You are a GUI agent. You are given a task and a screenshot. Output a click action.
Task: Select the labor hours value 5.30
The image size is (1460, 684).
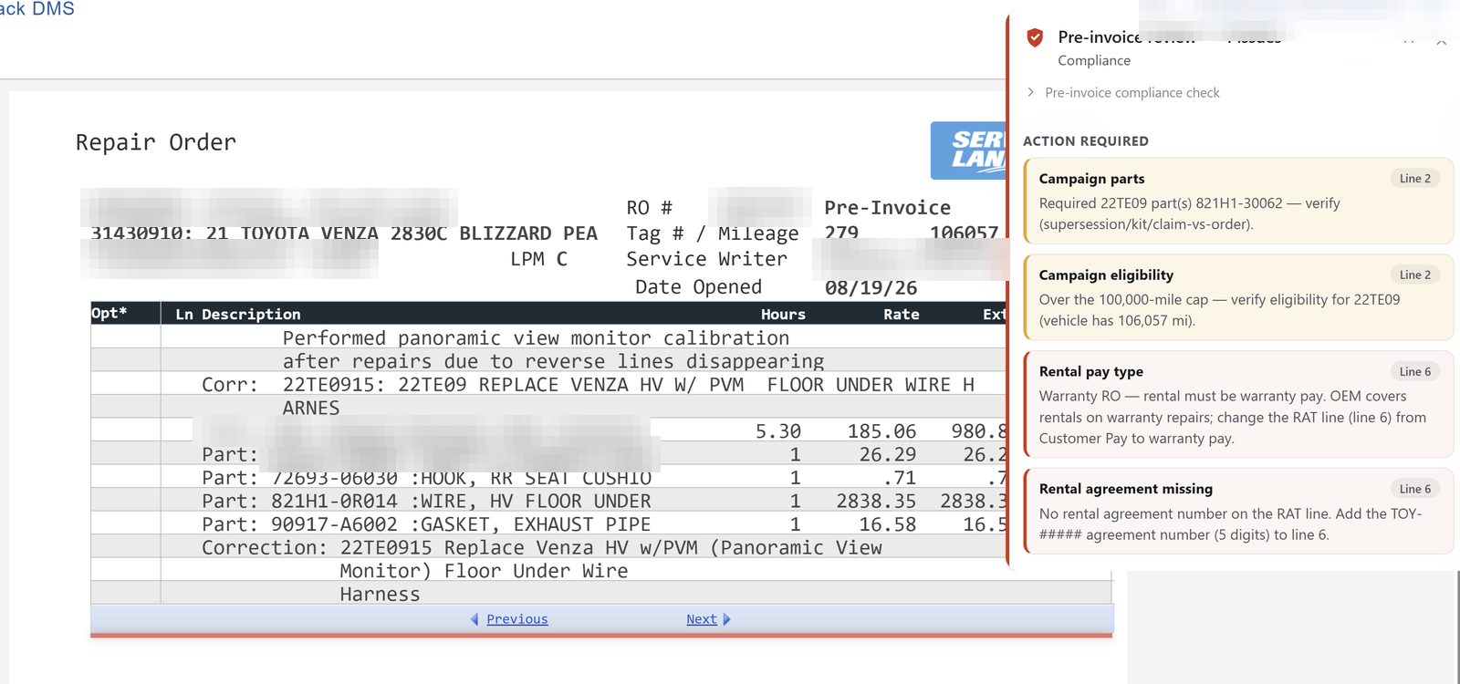(x=778, y=431)
